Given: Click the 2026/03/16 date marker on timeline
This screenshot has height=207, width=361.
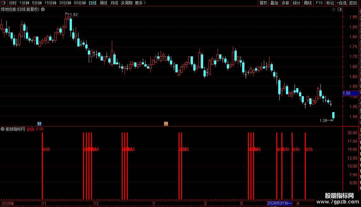Looking at the screenshot, I should tap(280, 203).
